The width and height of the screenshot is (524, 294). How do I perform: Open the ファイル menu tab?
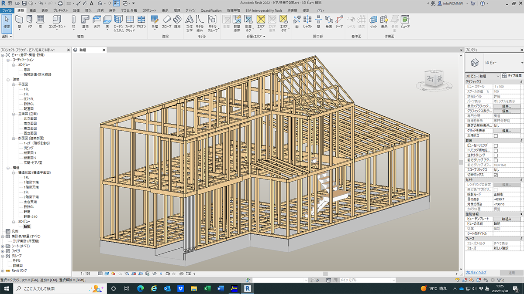[x=7, y=10]
